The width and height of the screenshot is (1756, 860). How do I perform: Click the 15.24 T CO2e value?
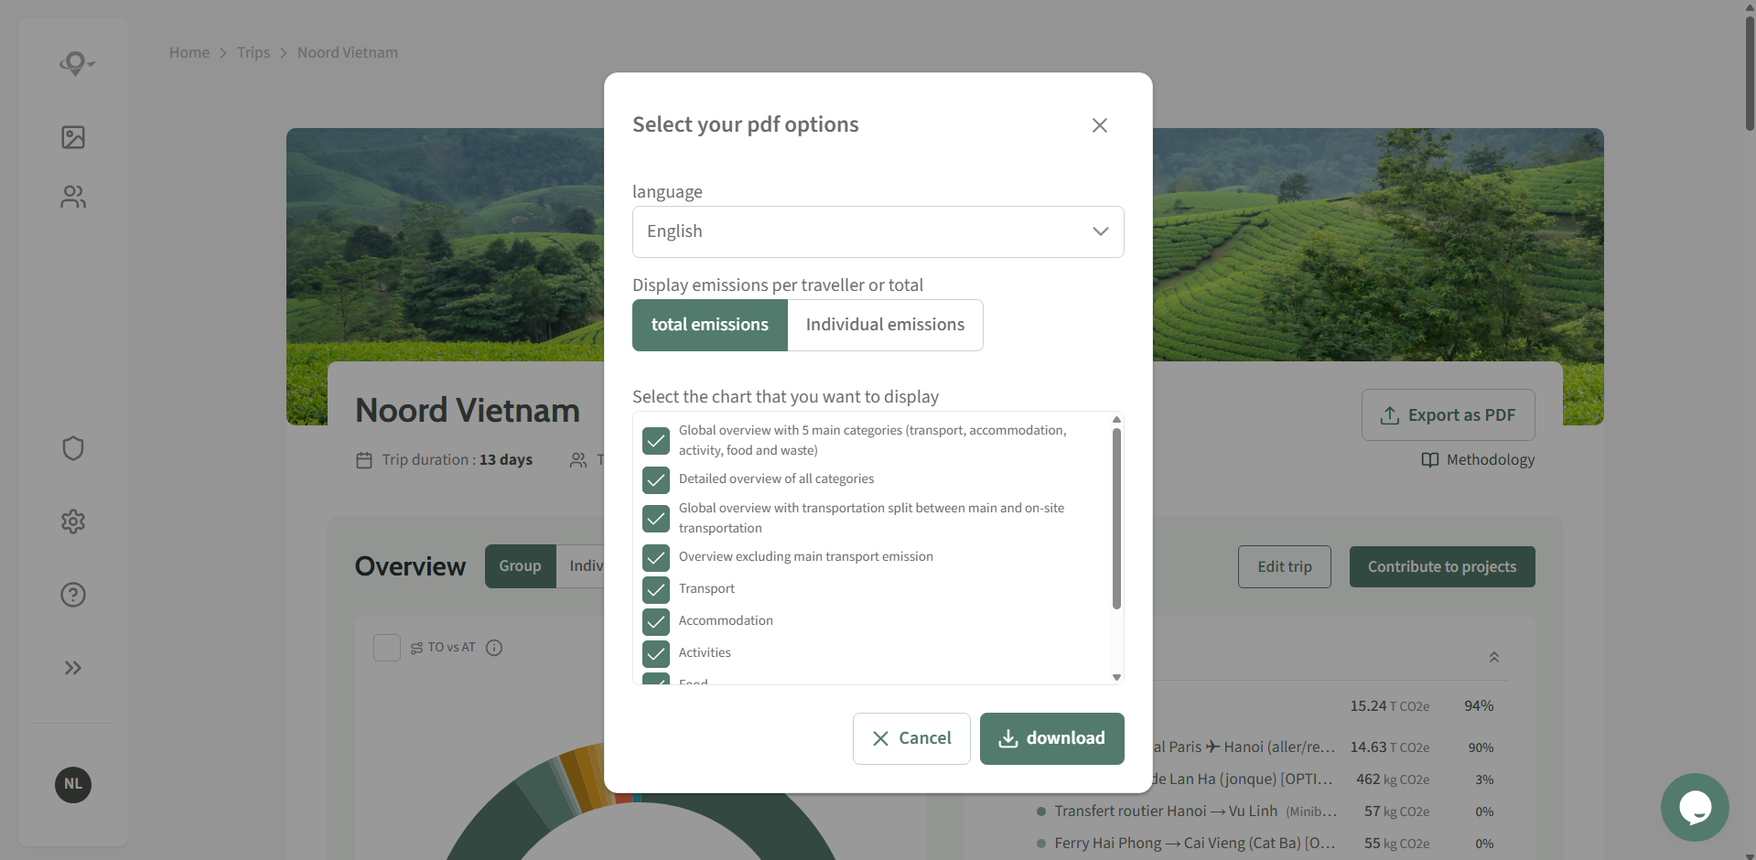click(1389, 706)
